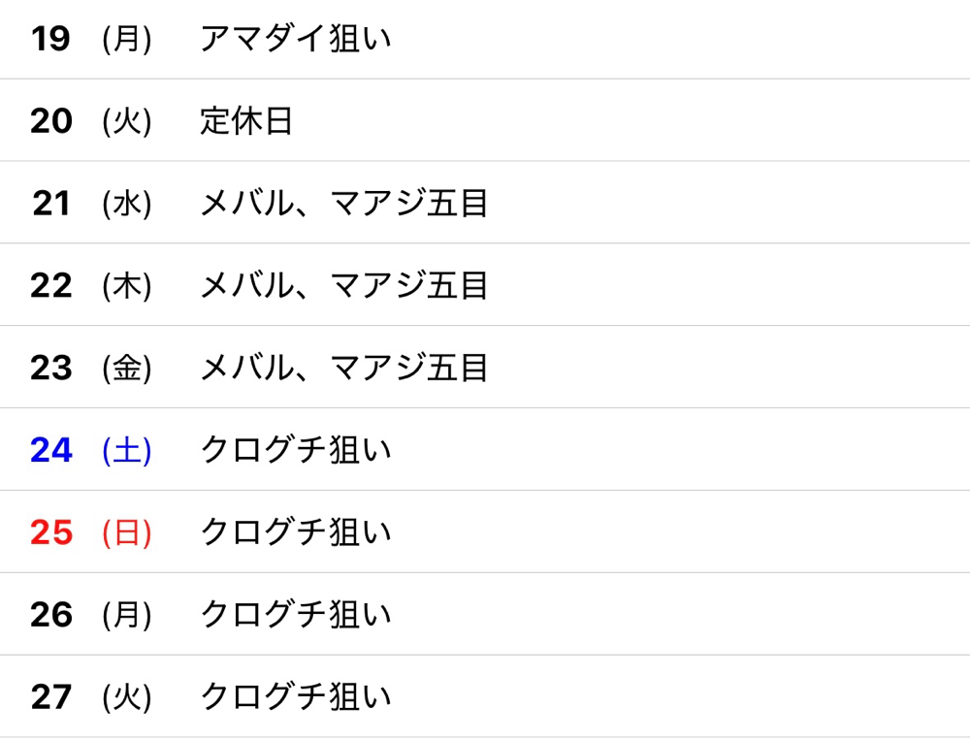
Task: Click the (金) weekday label
Action: pos(127,369)
